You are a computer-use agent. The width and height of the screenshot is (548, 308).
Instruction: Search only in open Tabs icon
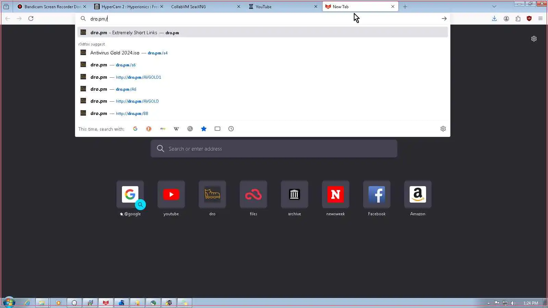217,129
